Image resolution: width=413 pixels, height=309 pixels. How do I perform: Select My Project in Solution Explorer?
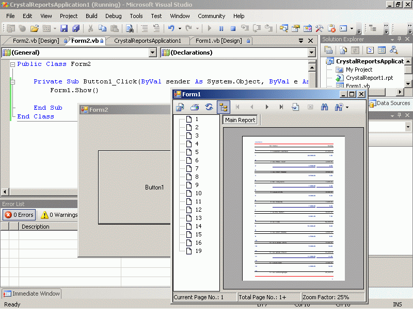(359, 70)
